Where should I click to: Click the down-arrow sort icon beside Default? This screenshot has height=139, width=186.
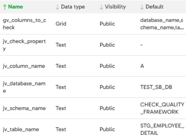click(142, 7)
